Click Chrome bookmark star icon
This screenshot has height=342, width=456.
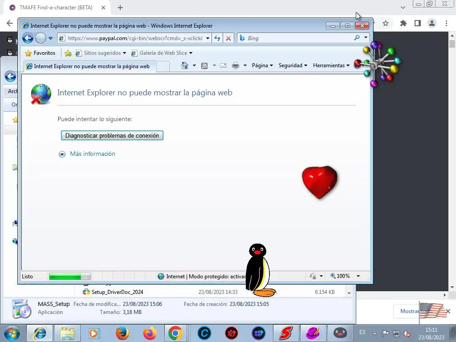(386, 23)
